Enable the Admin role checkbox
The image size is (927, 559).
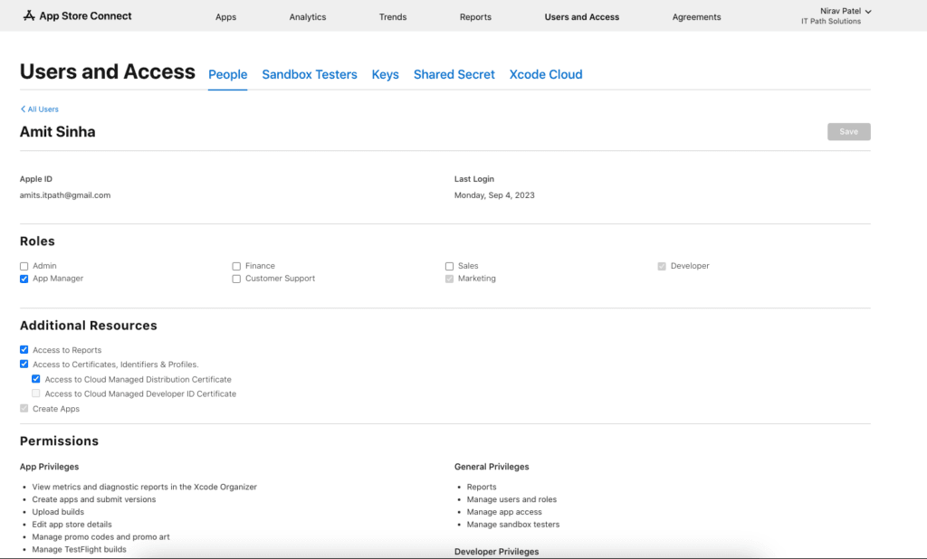pyautogui.click(x=24, y=267)
